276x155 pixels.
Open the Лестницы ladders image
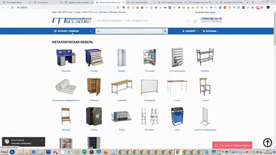click(150, 116)
